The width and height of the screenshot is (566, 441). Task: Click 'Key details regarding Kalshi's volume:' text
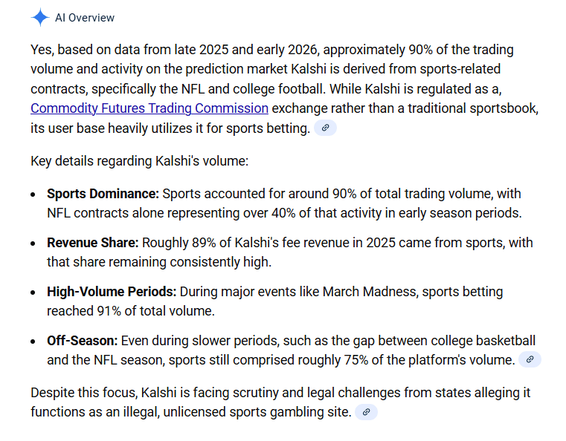pos(139,160)
